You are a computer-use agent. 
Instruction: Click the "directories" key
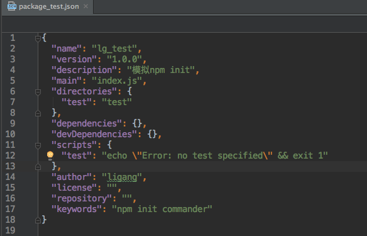(84, 91)
